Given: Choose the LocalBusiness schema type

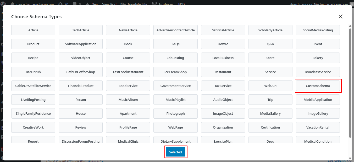Looking at the screenshot, I should [x=223, y=58].
